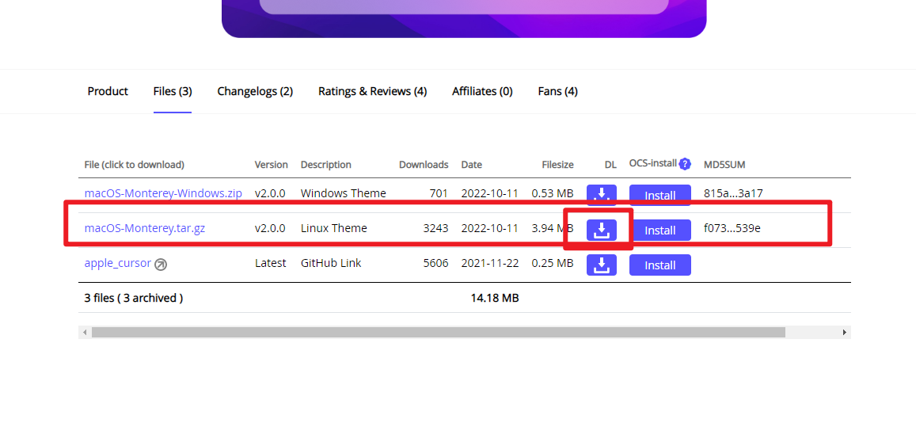Click right arrow of horizontal scrollbar

coord(845,333)
